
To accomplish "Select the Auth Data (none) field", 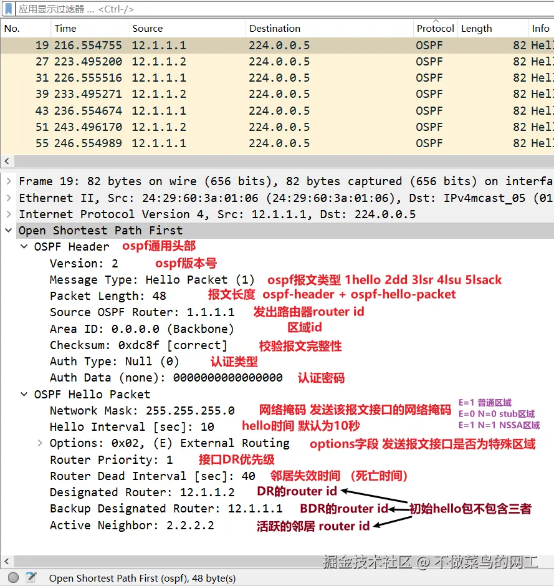I will click(166, 378).
